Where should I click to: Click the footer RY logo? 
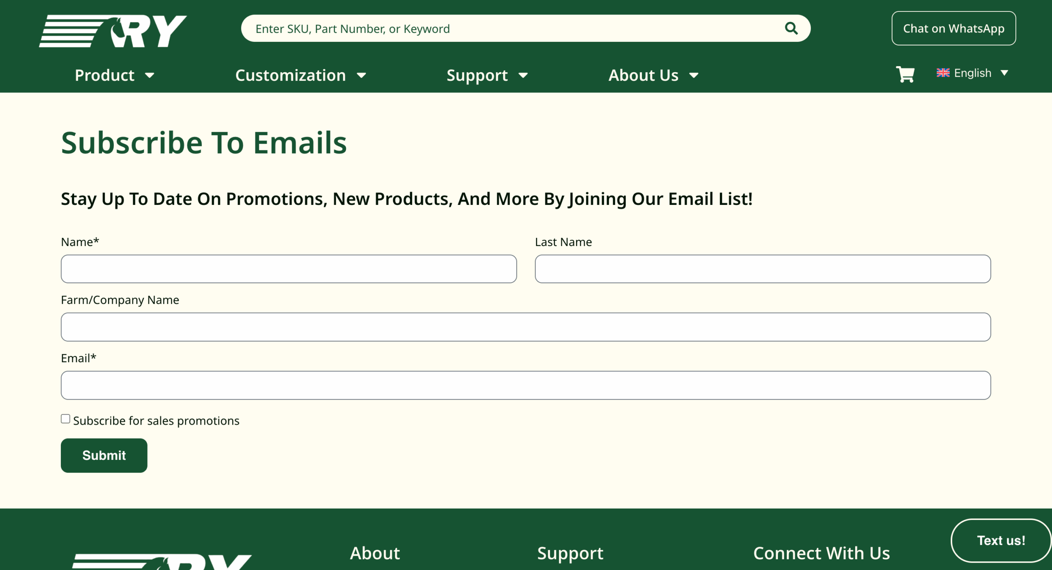(161, 561)
